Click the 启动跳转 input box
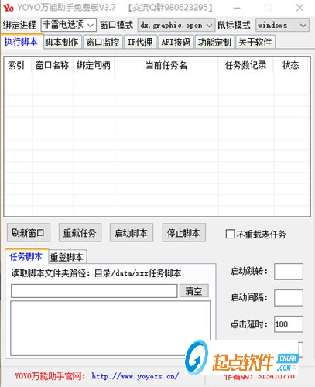Viewport: 315px width, 387px height. point(289,272)
